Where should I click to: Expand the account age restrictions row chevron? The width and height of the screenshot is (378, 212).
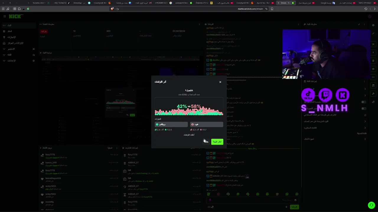(x=365, y=121)
